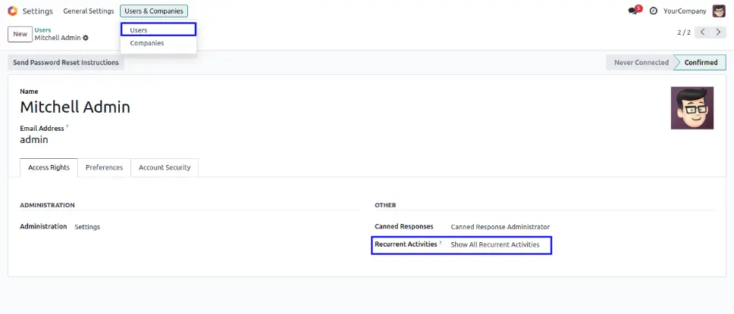The width and height of the screenshot is (734, 314).
Task: Click the Email Address field value
Action: pyautogui.click(x=34, y=140)
